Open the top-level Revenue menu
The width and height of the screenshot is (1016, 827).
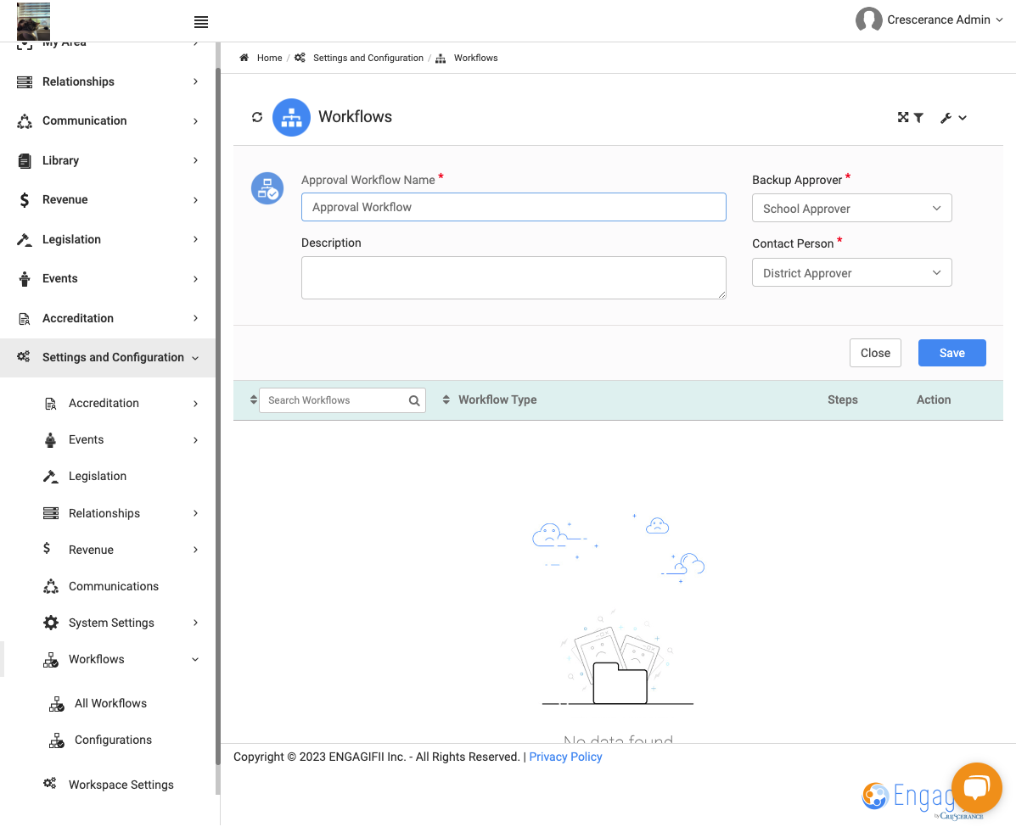tap(108, 200)
